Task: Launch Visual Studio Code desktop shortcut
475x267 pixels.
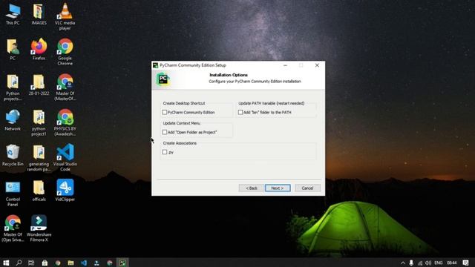Action: click(65, 158)
